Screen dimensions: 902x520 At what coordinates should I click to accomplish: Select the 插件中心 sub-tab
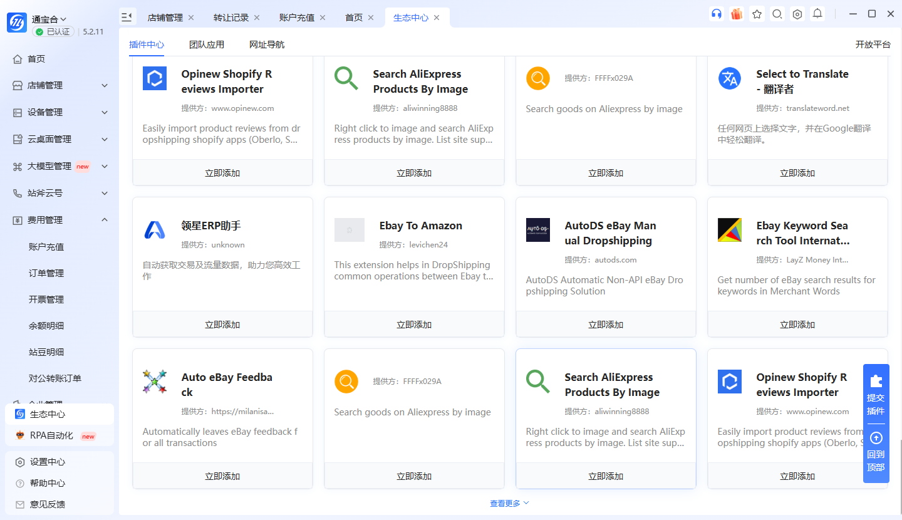(147, 44)
